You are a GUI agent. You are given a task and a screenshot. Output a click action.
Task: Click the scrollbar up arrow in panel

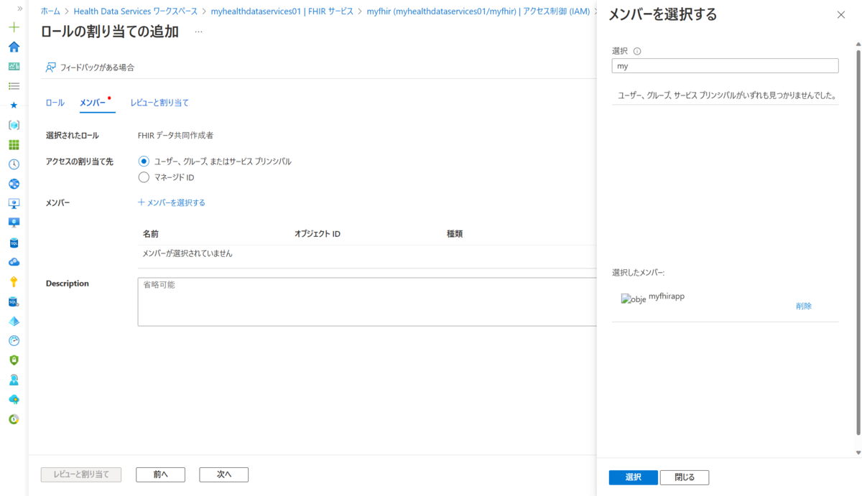(858, 43)
